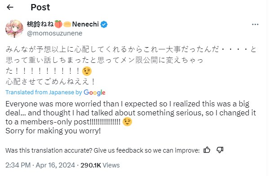Click the winking emoji in the English translation
The height and width of the screenshot is (176, 269).
(x=127, y=122)
